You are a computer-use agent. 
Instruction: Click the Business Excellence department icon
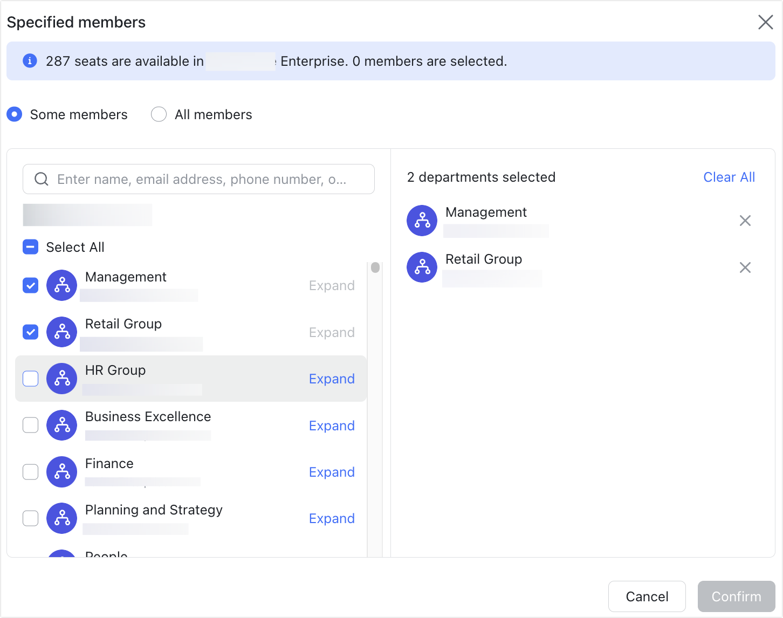coord(61,425)
